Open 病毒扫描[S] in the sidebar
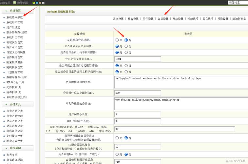Image resolution: width=248 pixels, height=164 pixels. coord(14,92)
